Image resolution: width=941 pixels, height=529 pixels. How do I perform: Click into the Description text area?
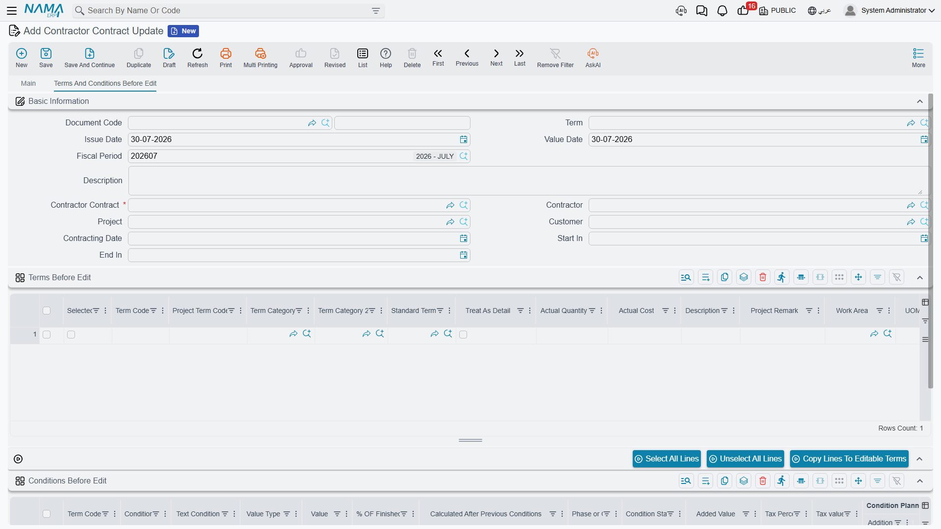tap(528, 181)
